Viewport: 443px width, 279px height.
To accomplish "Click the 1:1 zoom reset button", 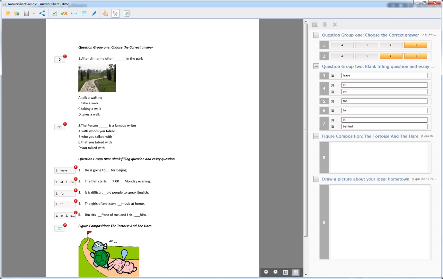I will 285,272.
